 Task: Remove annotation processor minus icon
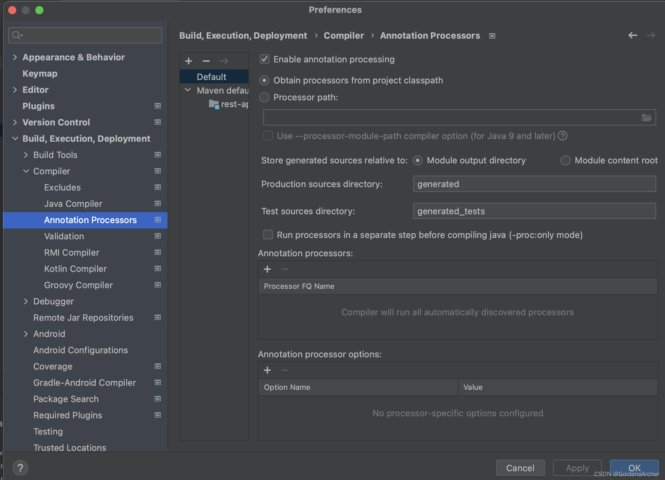[285, 269]
